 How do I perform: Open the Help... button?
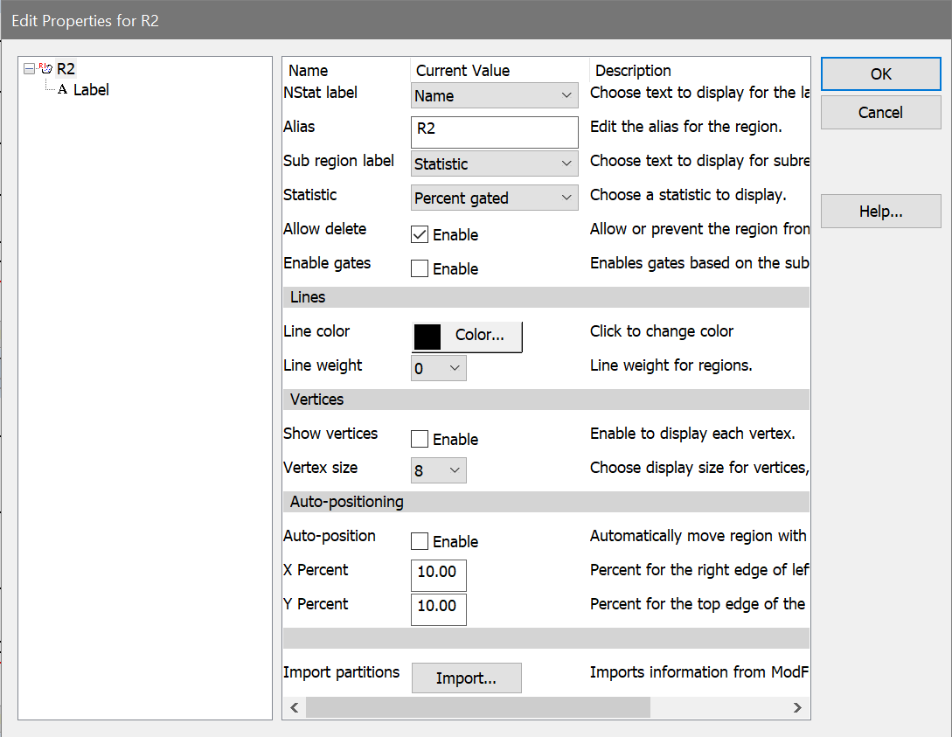click(880, 212)
